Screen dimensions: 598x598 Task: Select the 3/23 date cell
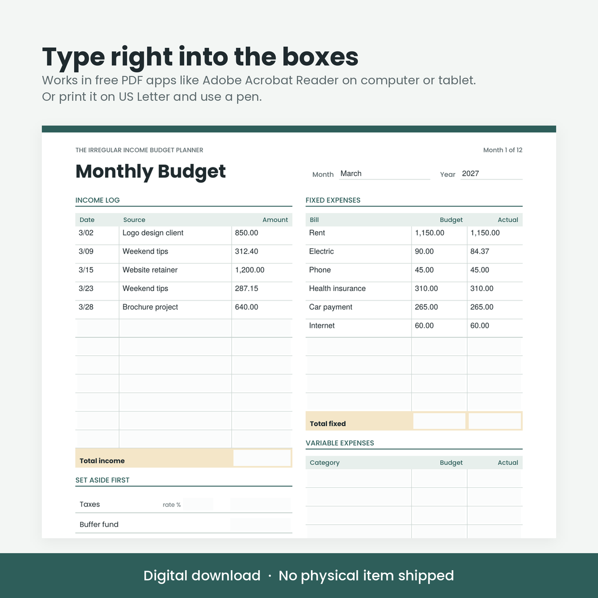[97, 291]
